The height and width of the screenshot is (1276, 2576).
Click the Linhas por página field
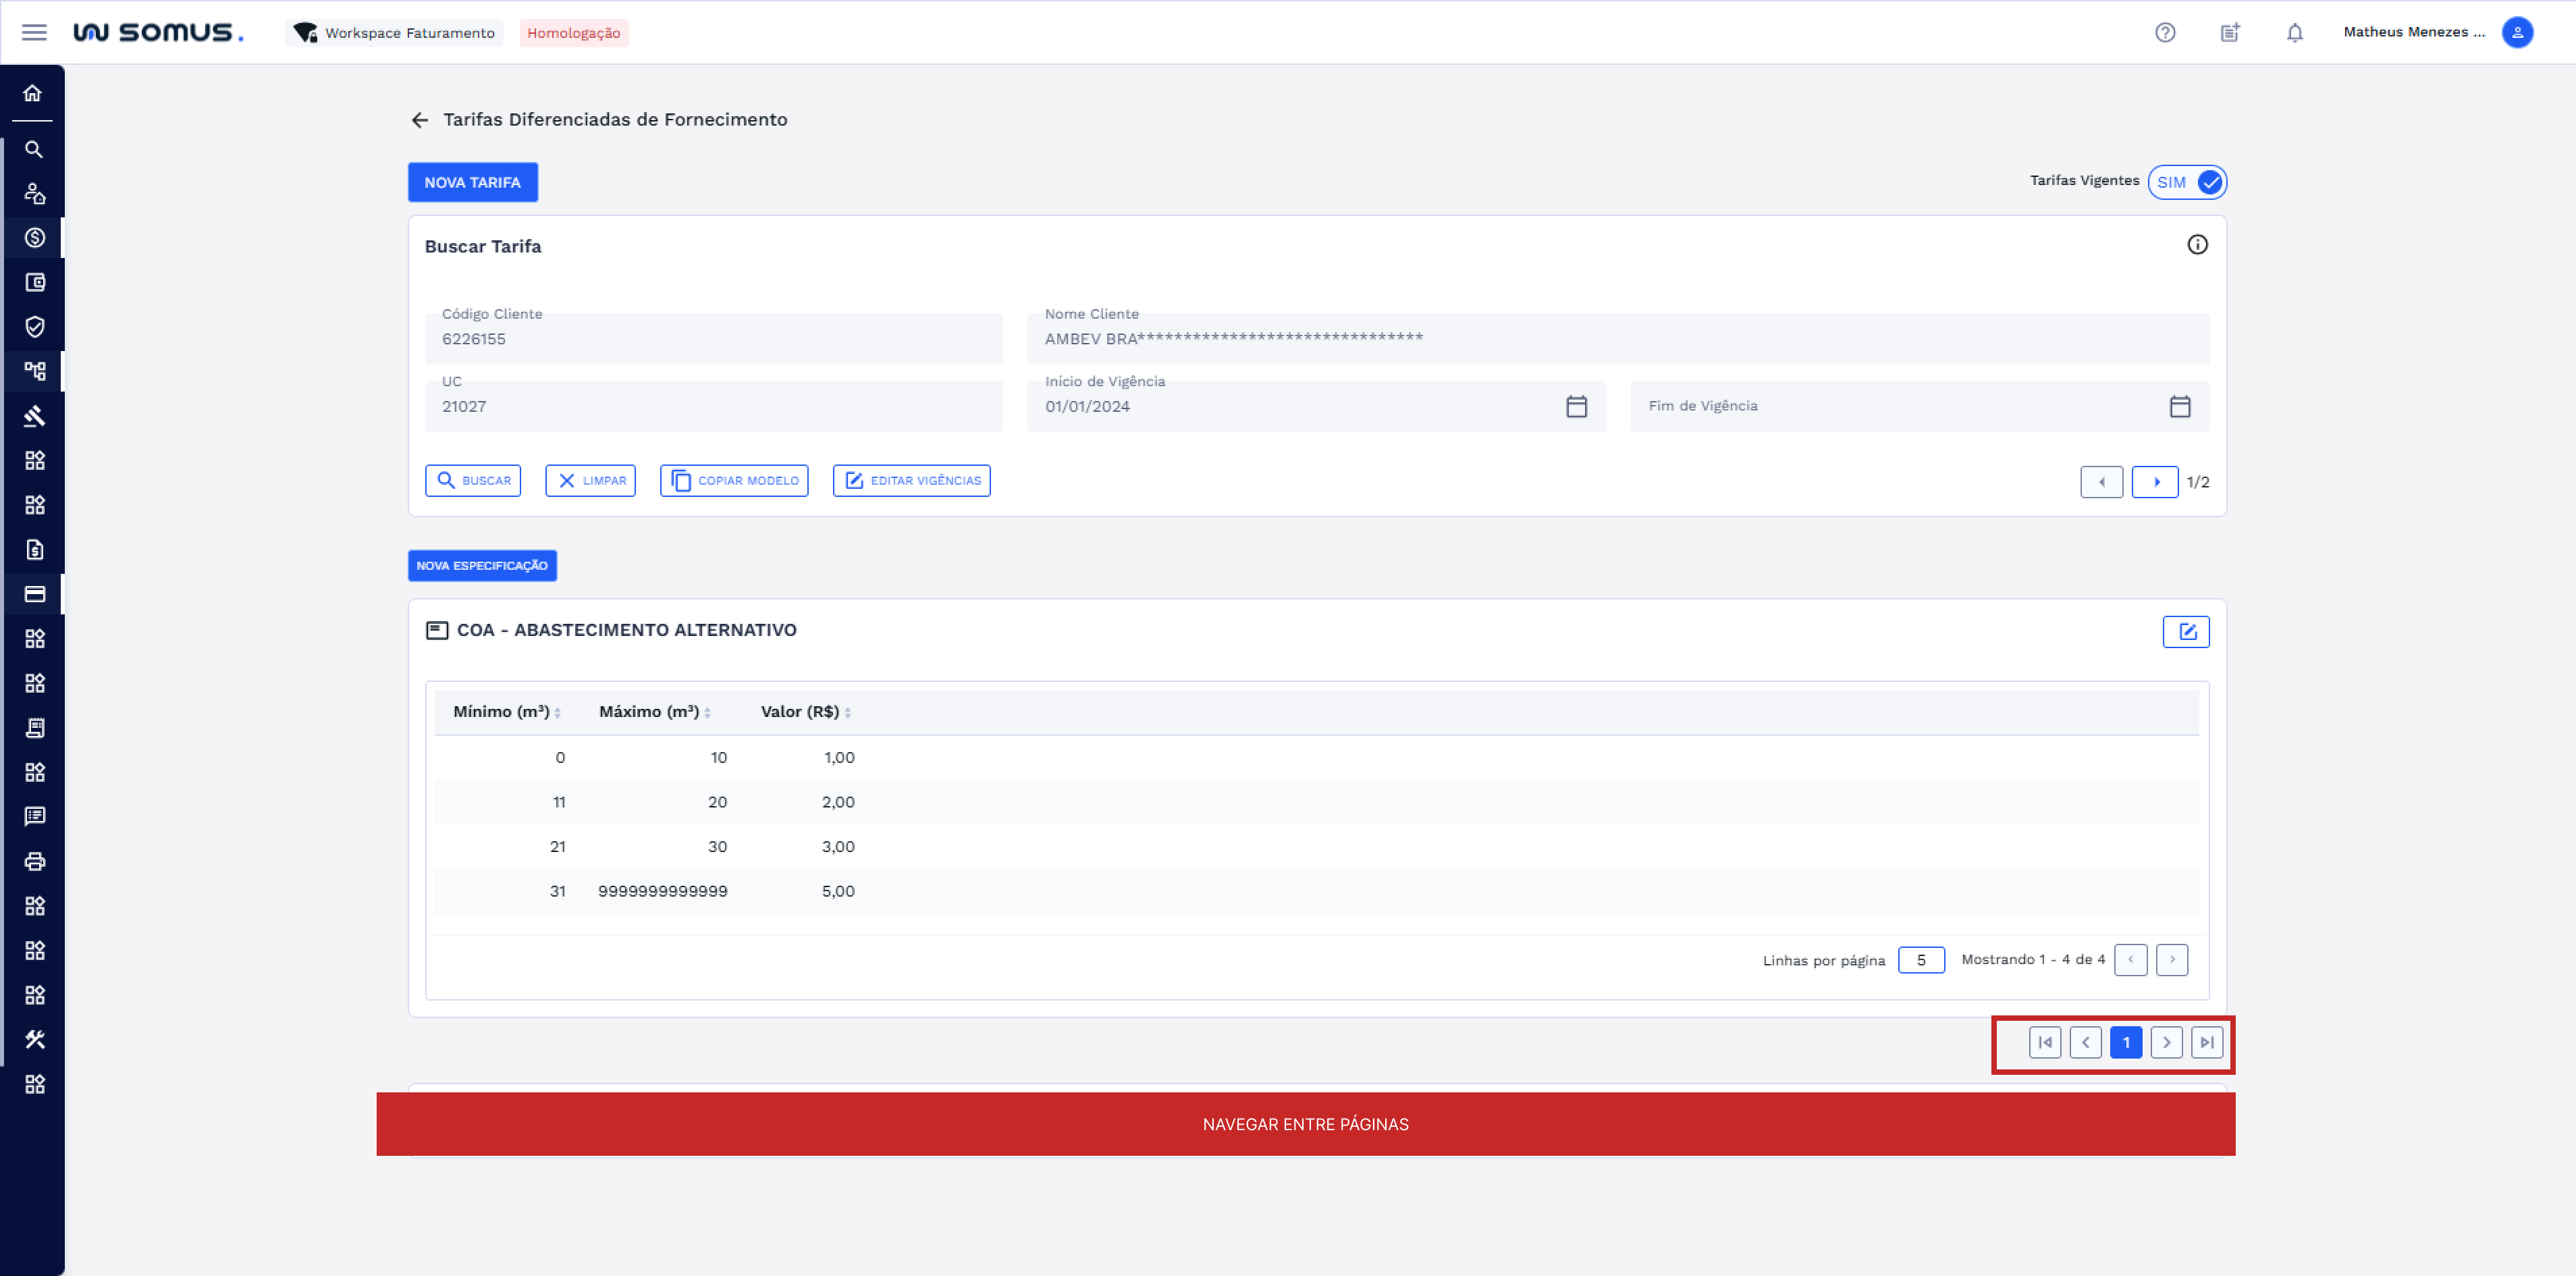tap(1921, 960)
